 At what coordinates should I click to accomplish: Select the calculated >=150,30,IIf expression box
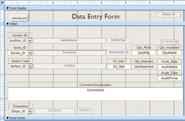tap(169, 42)
